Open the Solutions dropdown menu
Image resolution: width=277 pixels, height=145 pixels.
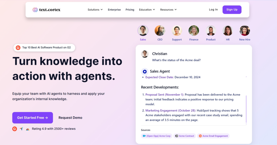pos(95,10)
